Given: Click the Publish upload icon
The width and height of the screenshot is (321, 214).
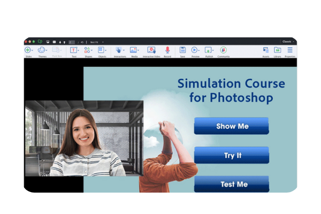Looking at the screenshot, I should (x=208, y=50).
